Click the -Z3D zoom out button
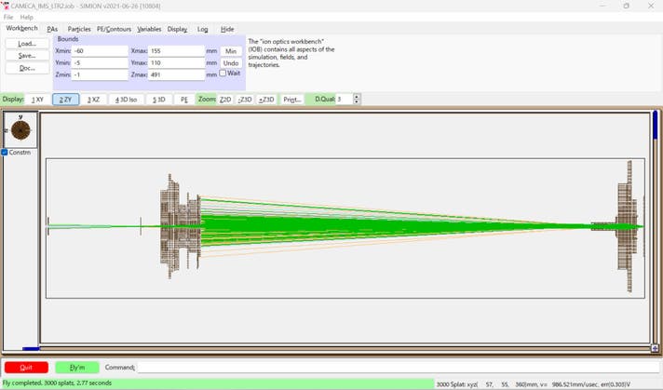663x390 pixels. tap(245, 99)
